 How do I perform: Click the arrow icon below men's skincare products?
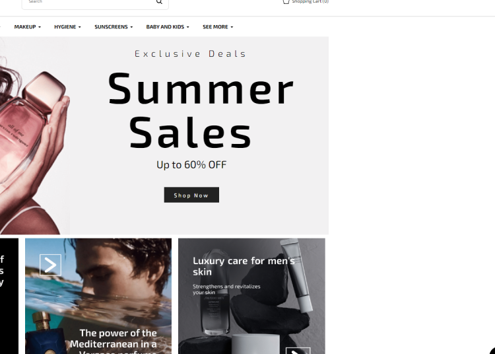tap(298, 351)
